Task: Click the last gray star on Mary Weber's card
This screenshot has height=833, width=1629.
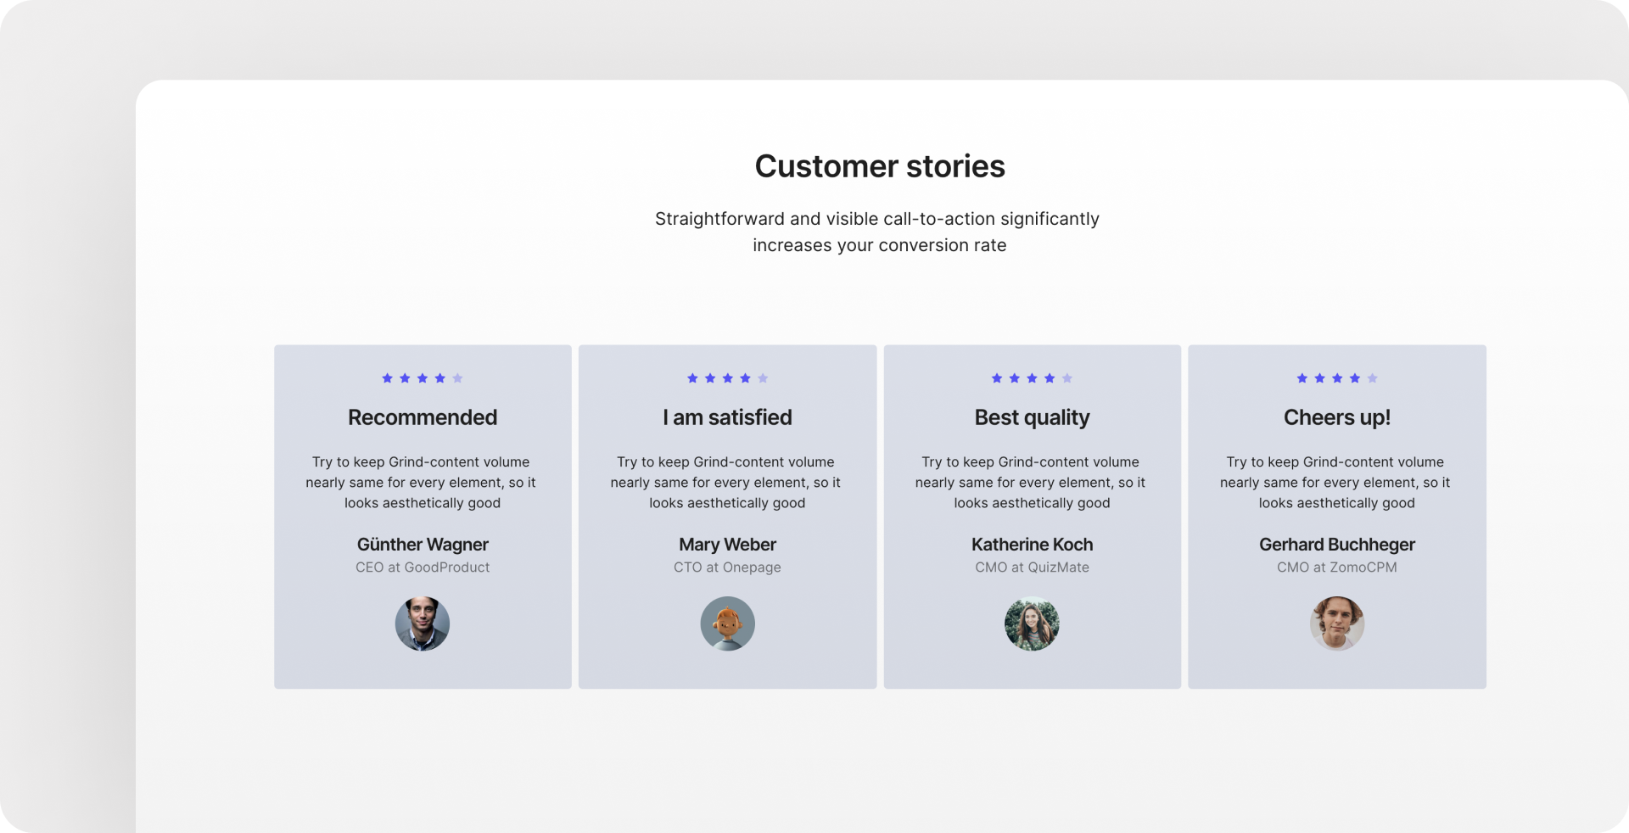Action: click(762, 378)
